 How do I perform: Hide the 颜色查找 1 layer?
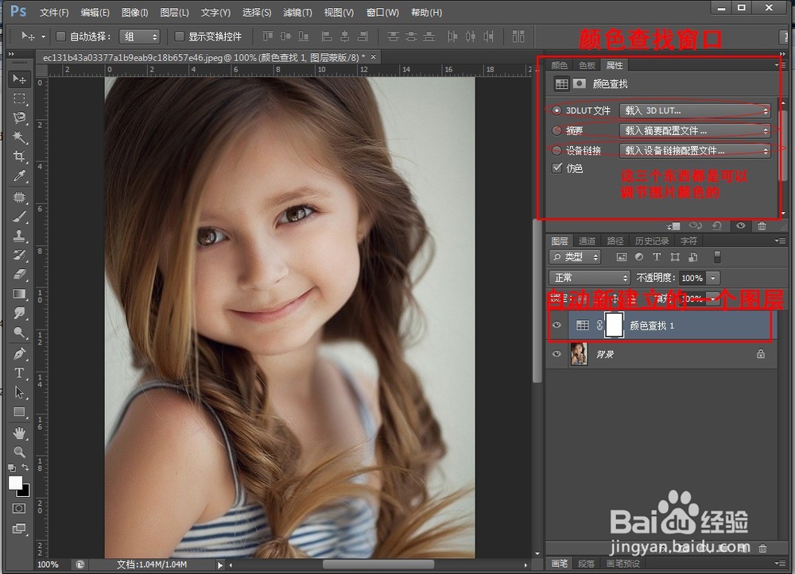tap(556, 325)
